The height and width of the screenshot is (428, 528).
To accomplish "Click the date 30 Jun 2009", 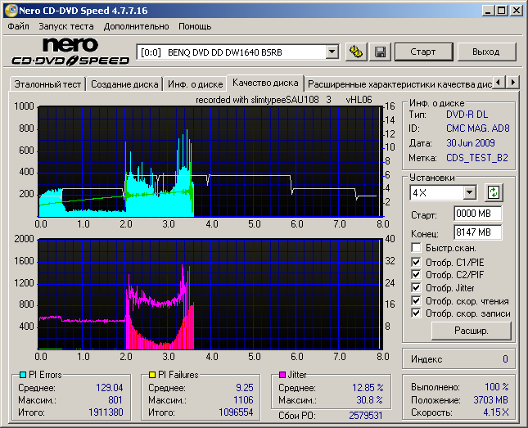I will click(471, 143).
